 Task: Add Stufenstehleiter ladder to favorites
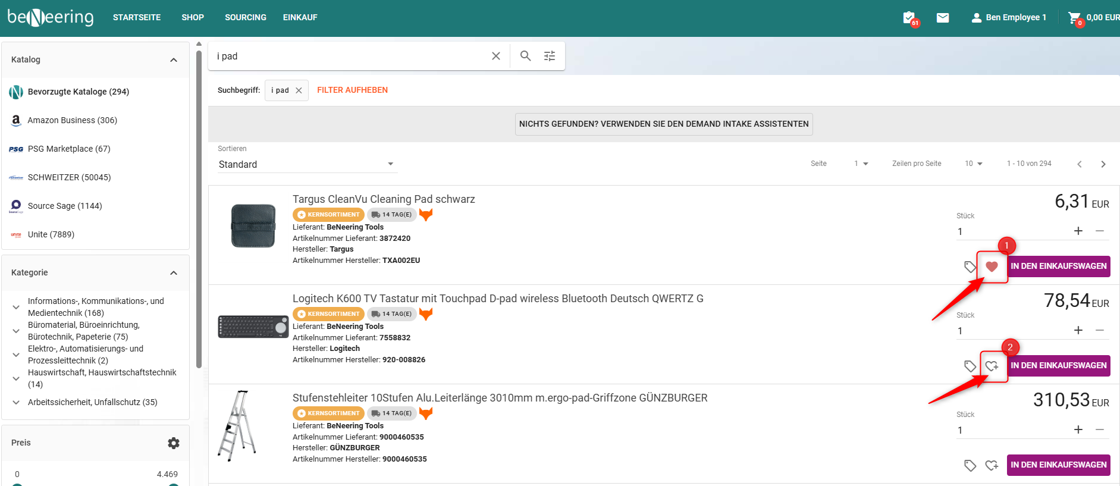(x=992, y=465)
